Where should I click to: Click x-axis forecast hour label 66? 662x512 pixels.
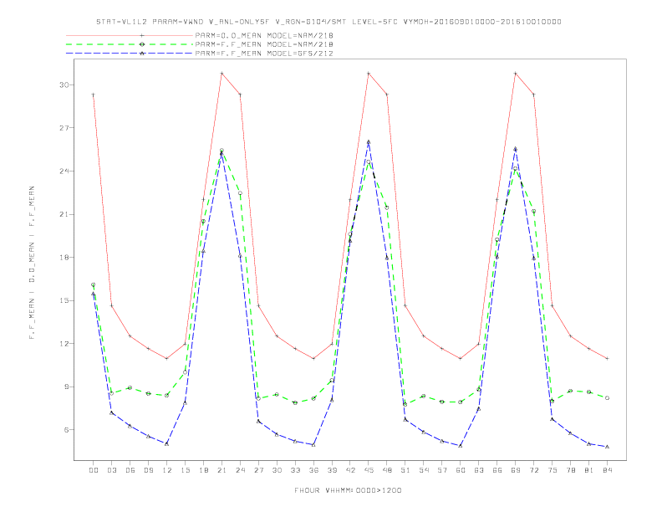(x=497, y=470)
